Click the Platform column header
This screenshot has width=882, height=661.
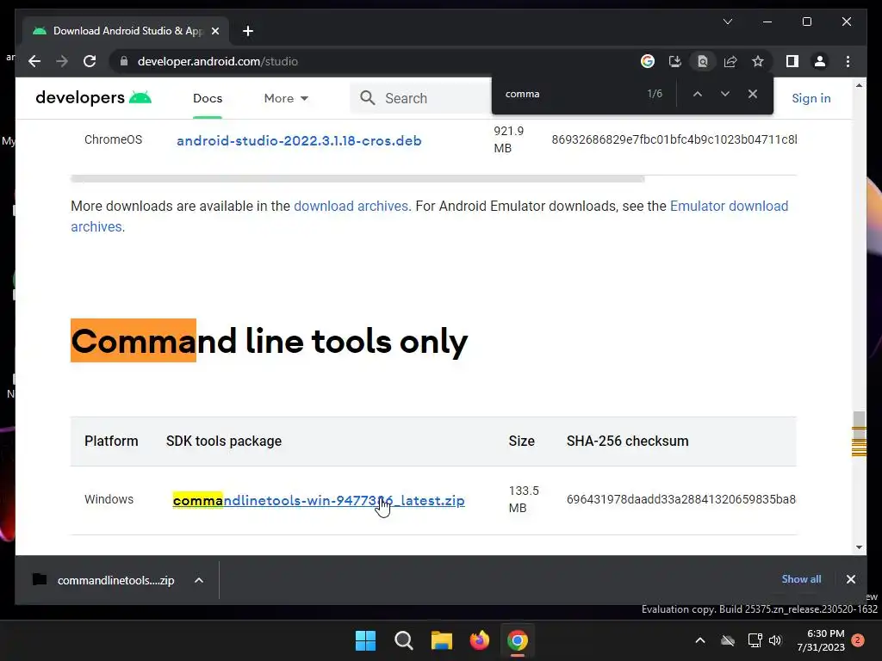click(111, 442)
